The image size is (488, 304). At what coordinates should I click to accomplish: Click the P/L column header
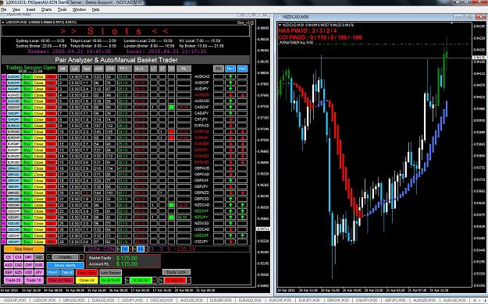(x=183, y=69)
